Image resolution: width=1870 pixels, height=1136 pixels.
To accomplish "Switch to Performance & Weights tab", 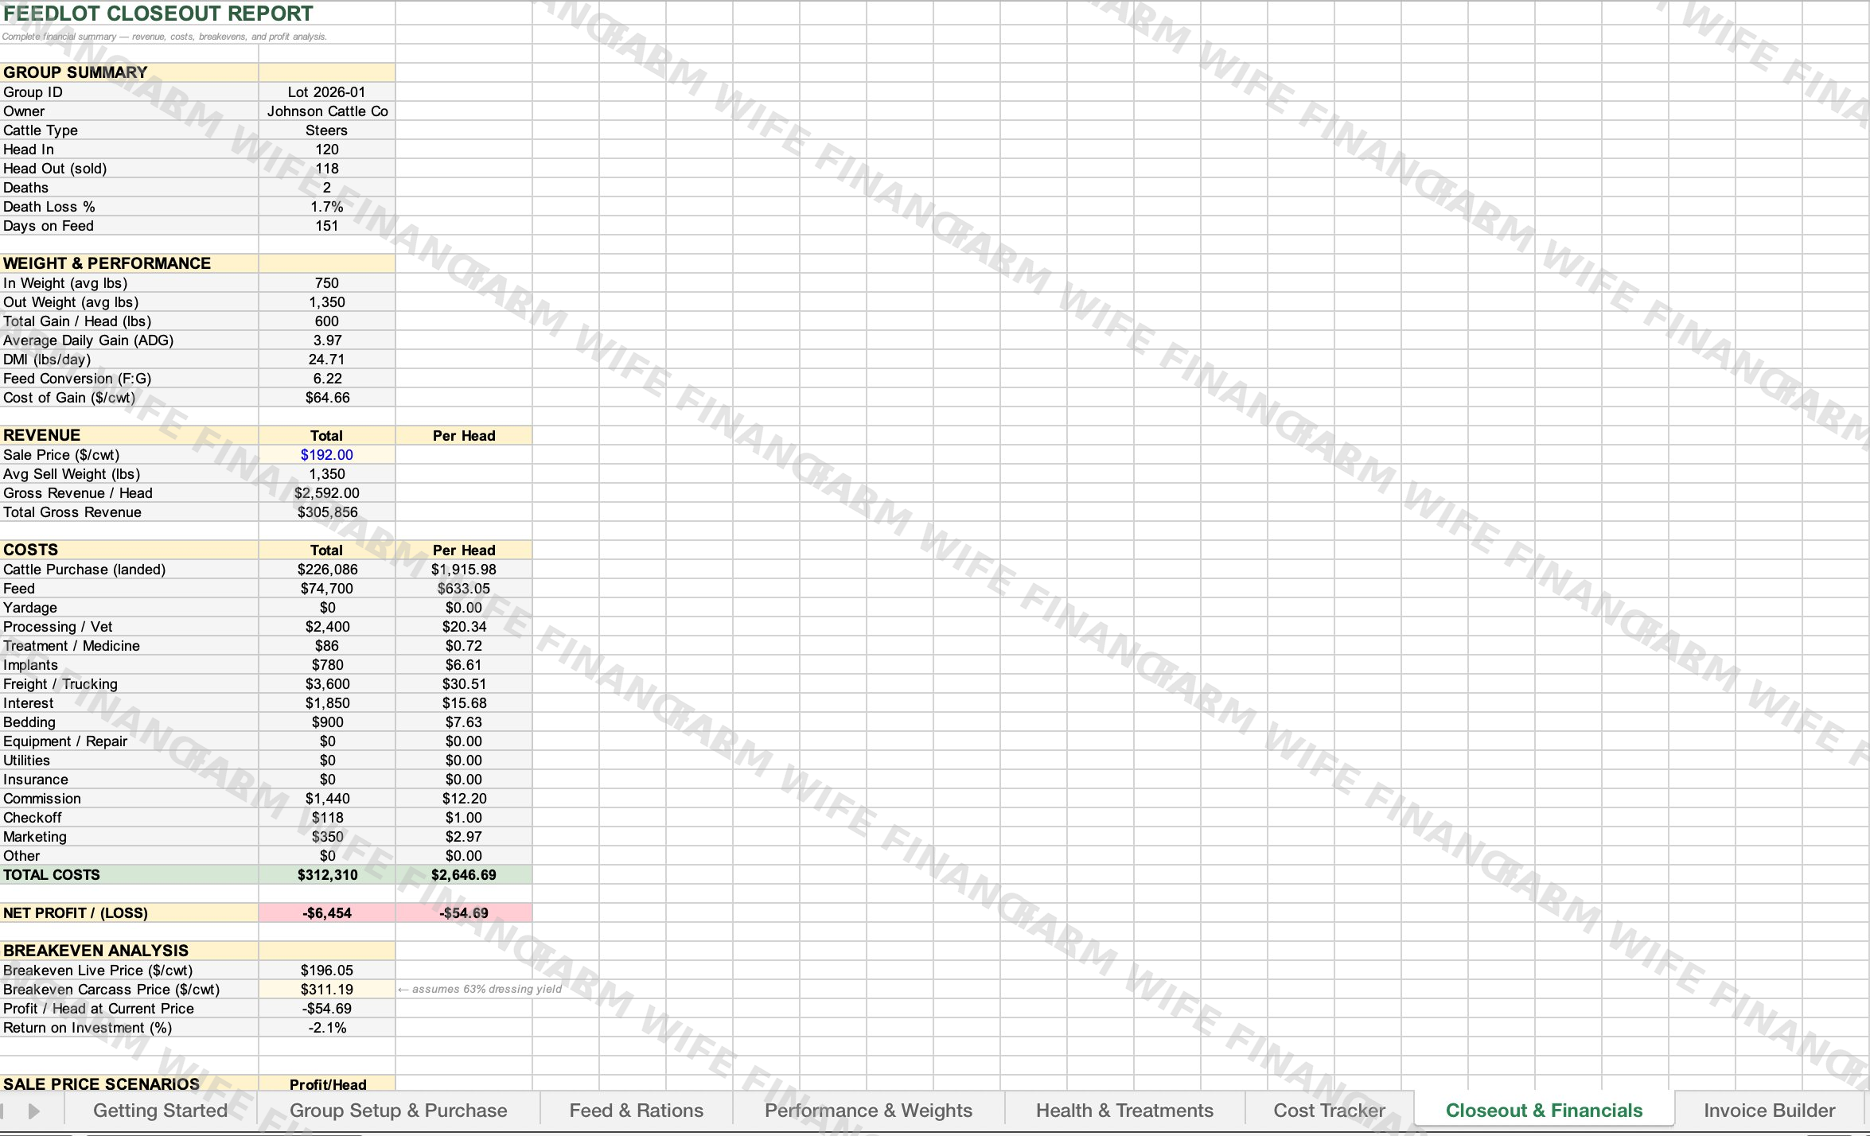I will (x=868, y=1110).
